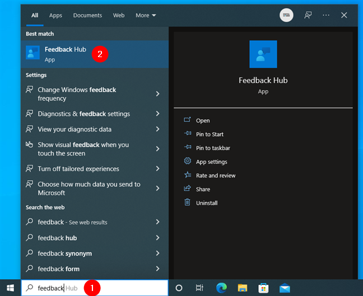This screenshot has width=363, height=296.
Task: Open Show visual feedback when you touch setting
Action: 95,149
